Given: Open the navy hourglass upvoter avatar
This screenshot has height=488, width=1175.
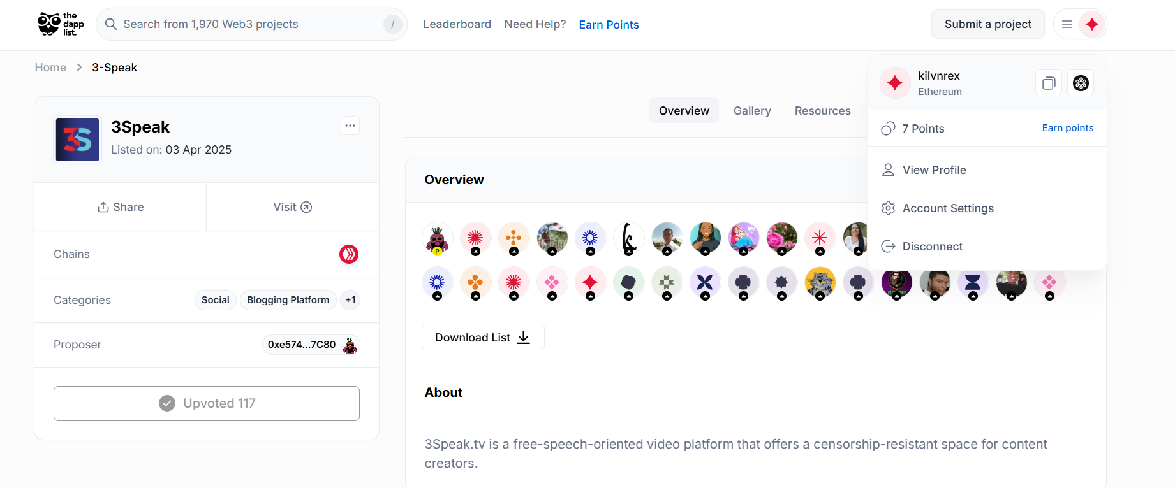Looking at the screenshot, I should coord(973,283).
